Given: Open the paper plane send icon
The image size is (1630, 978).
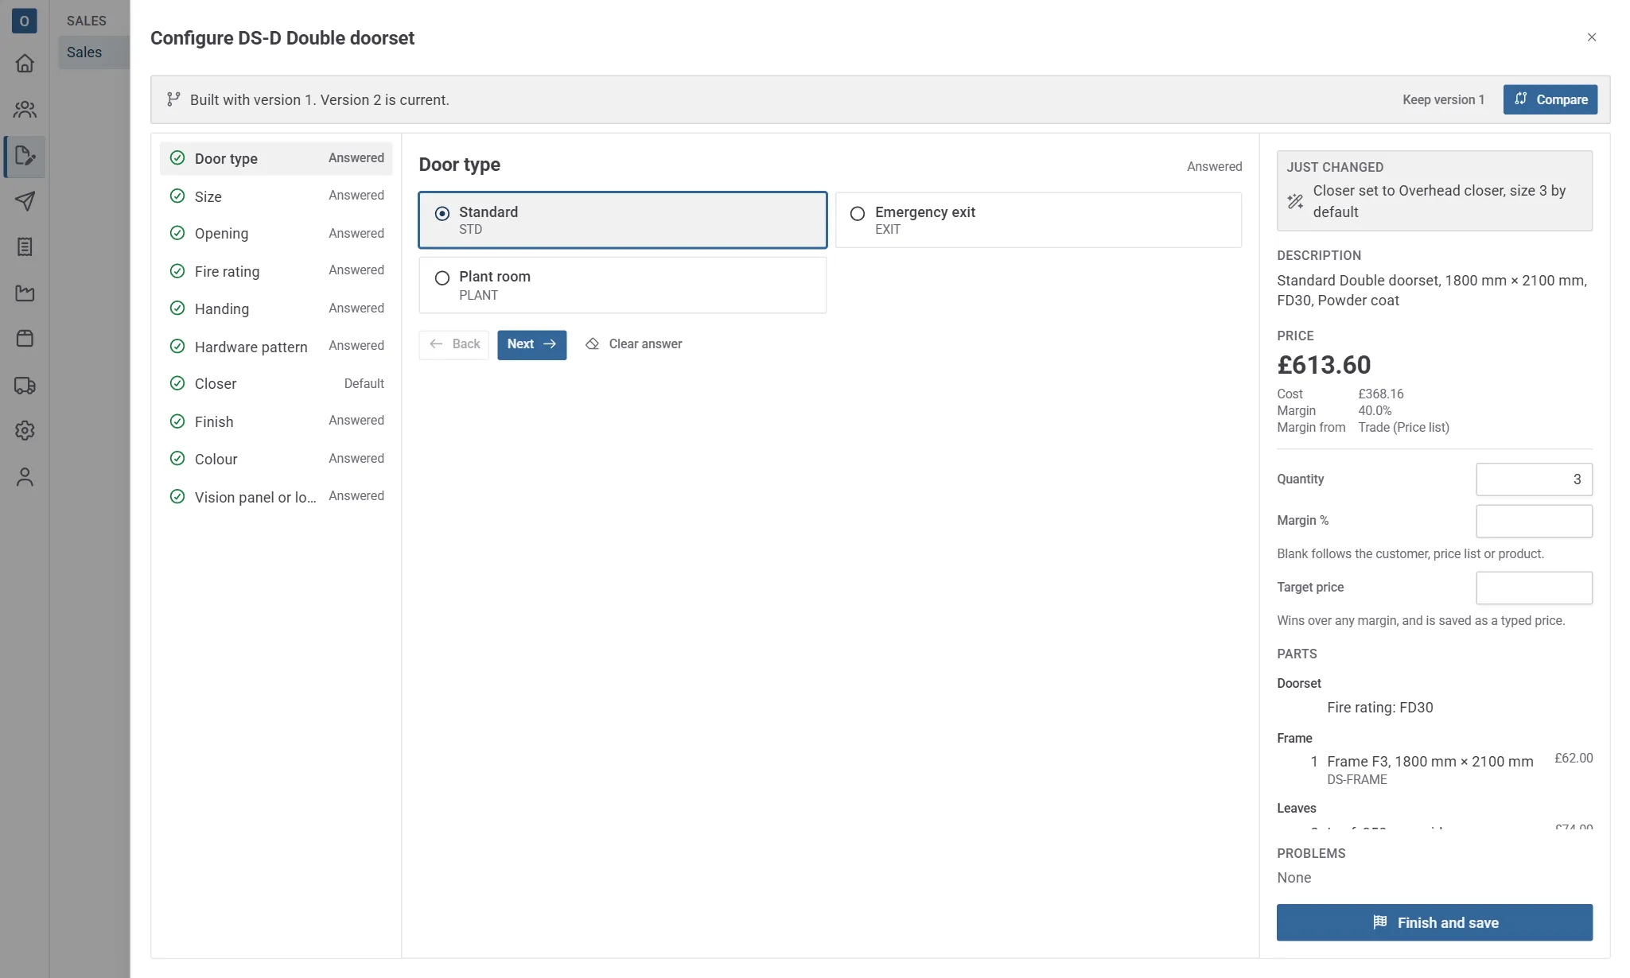Looking at the screenshot, I should click(x=25, y=201).
